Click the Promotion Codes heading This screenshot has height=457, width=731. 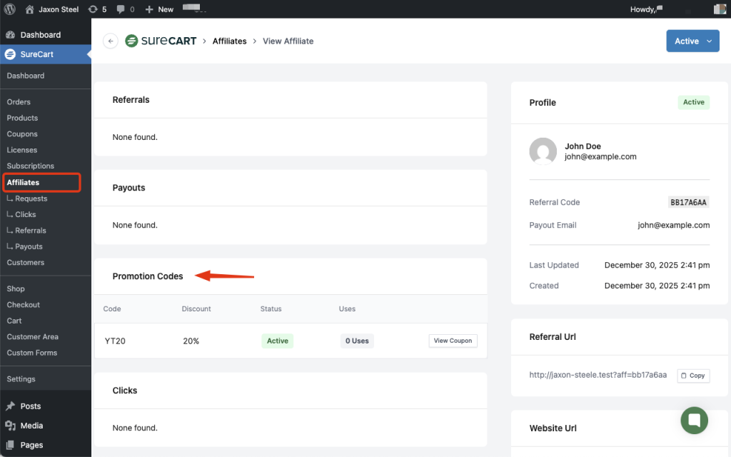pyautogui.click(x=148, y=276)
